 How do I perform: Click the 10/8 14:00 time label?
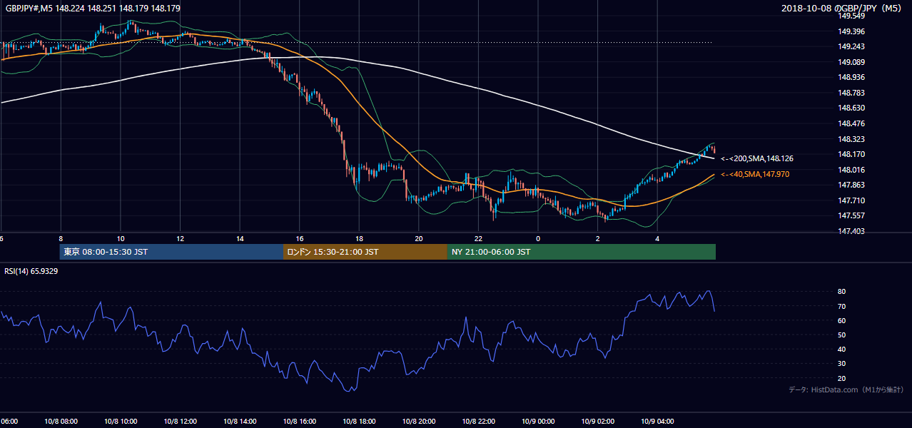point(240,422)
